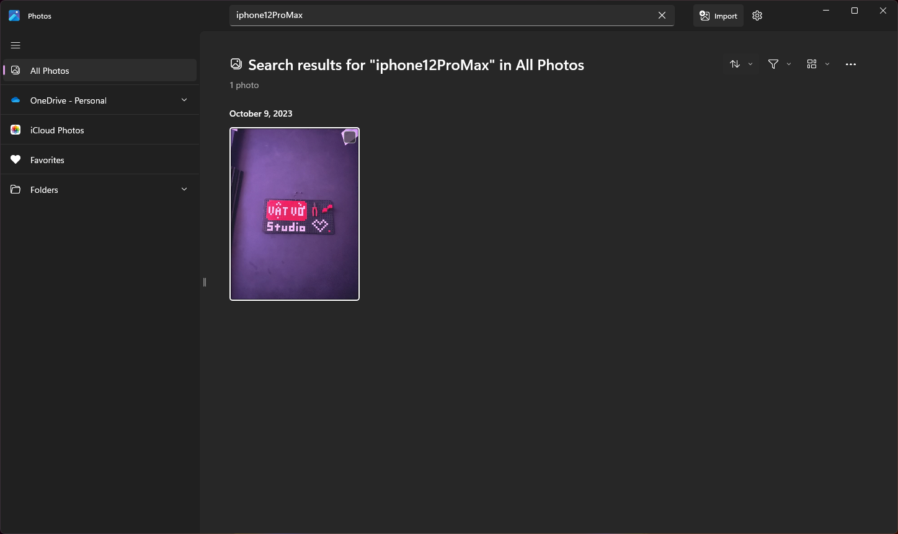Tick the photo thumbnail selection checkbox
The width and height of the screenshot is (898, 534).
pos(350,137)
